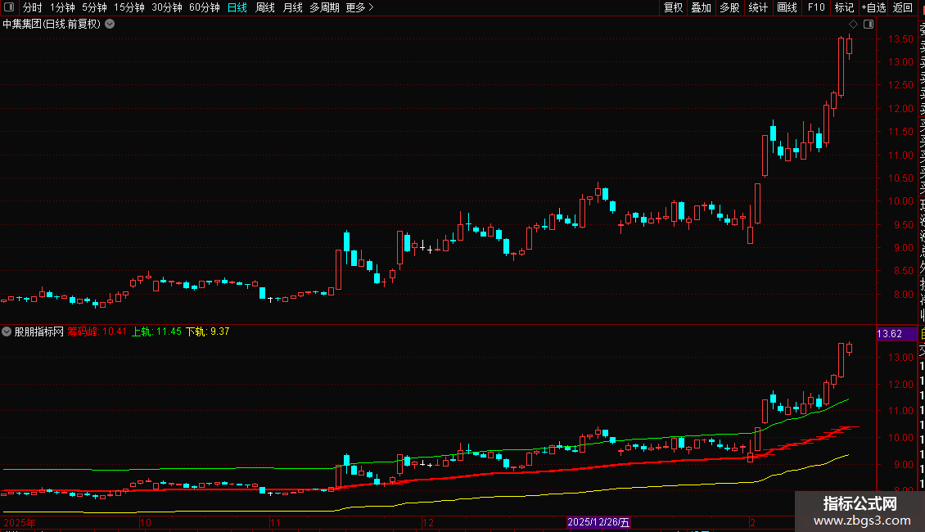Select the 30分钟 period tab
The image size is (925, 532).
pyautogui.click(x=167, y=7)
